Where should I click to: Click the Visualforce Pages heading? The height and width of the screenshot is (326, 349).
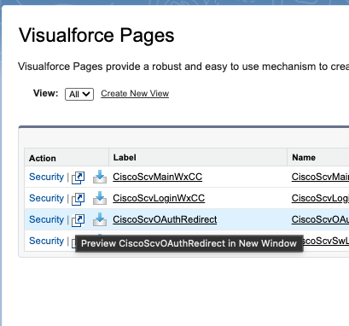(96, 36)
